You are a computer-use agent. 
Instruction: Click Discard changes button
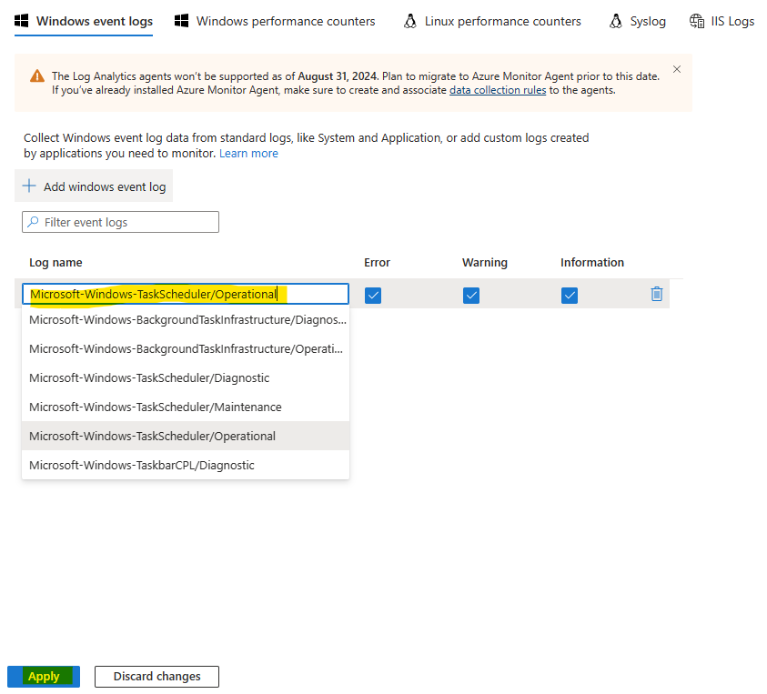point(157,677)
